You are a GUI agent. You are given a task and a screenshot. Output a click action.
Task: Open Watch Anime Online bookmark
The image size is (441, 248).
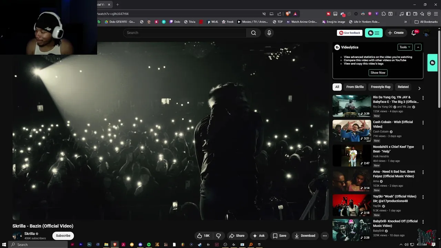(302, 22)
